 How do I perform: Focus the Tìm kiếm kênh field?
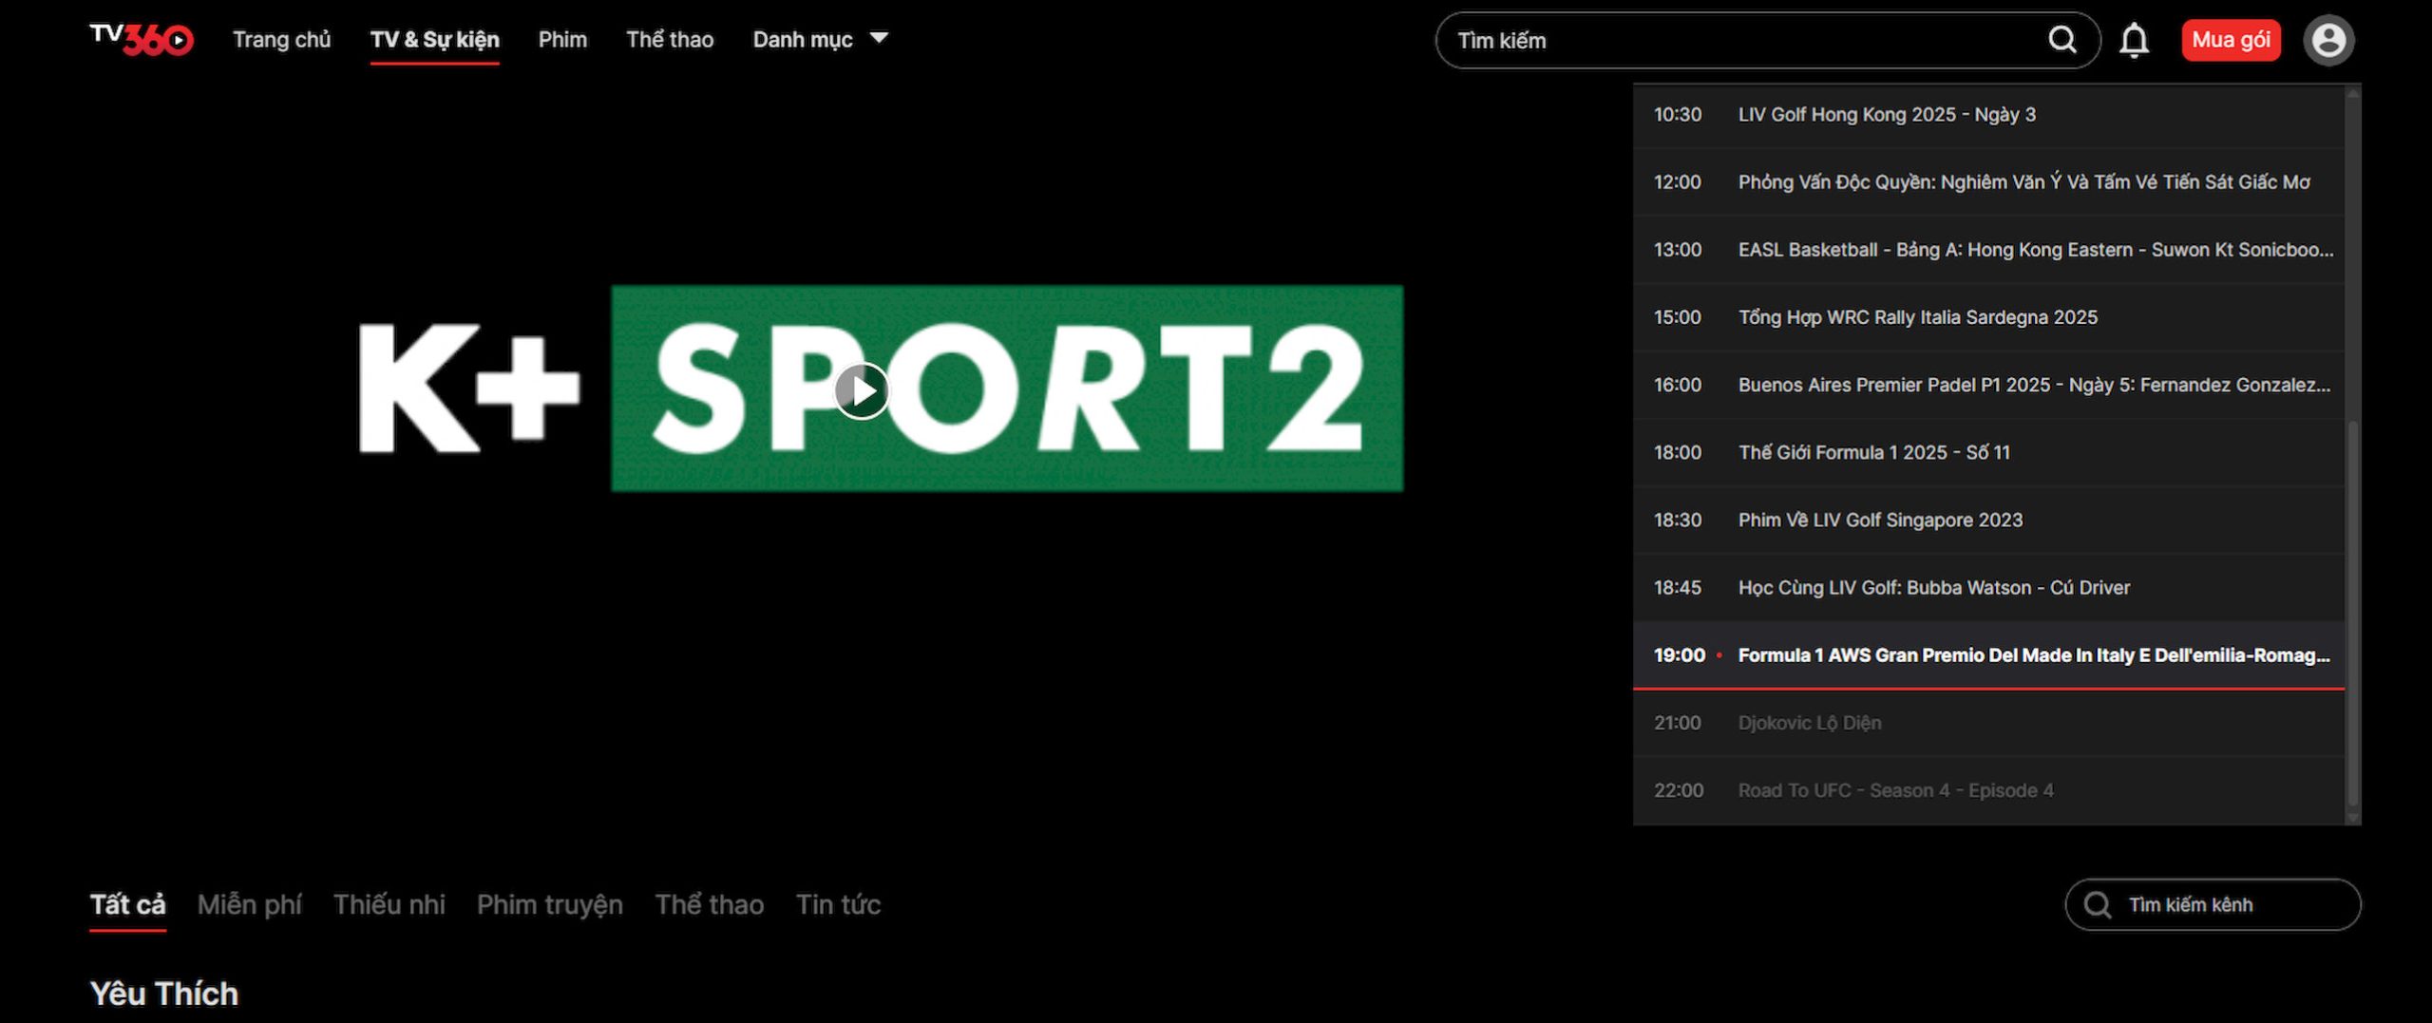click(2213, 904)
